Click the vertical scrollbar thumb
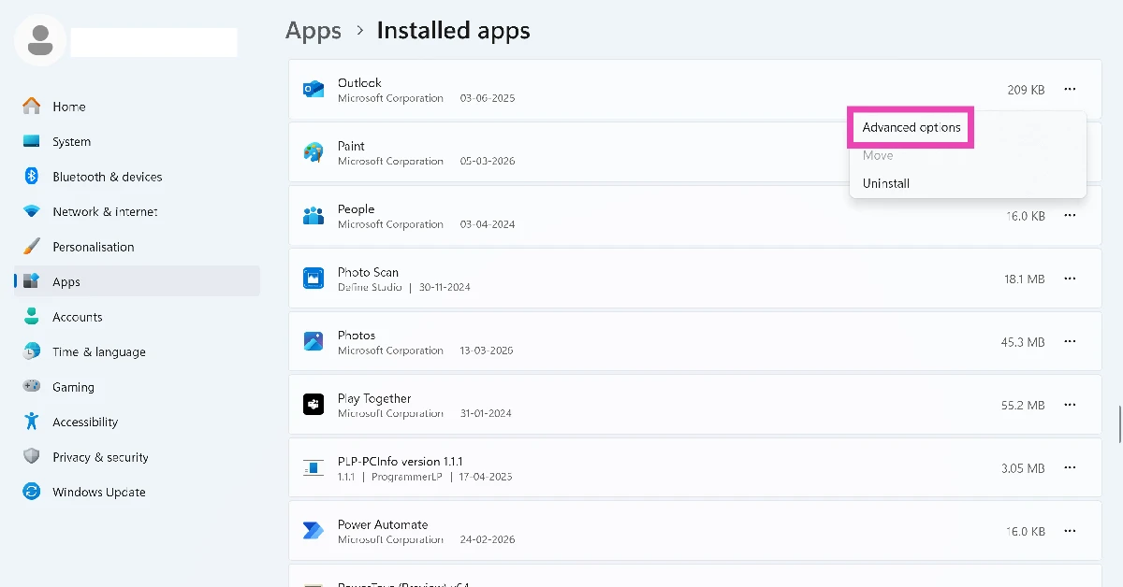Screen dimensions: 1123x587 click(x=1119, y=423)
